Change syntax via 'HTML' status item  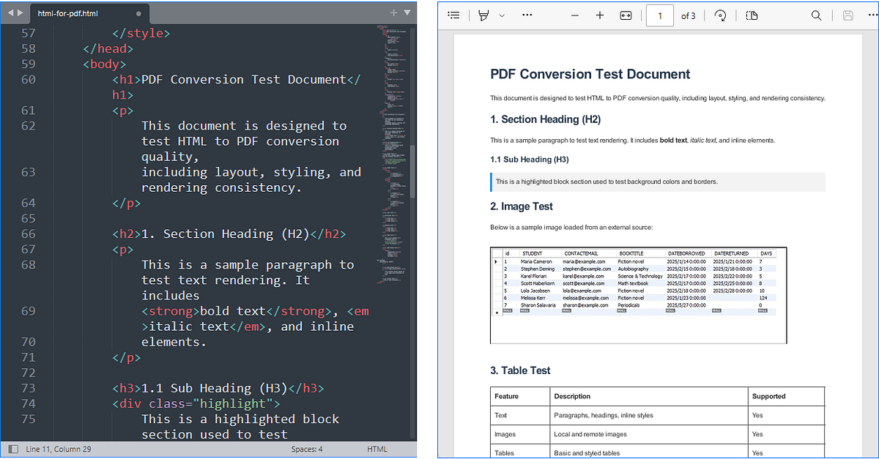pyautogui.click(x=377, y=449)
